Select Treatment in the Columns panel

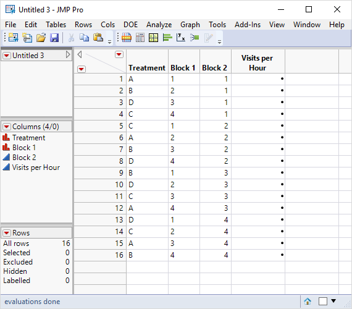29,138
